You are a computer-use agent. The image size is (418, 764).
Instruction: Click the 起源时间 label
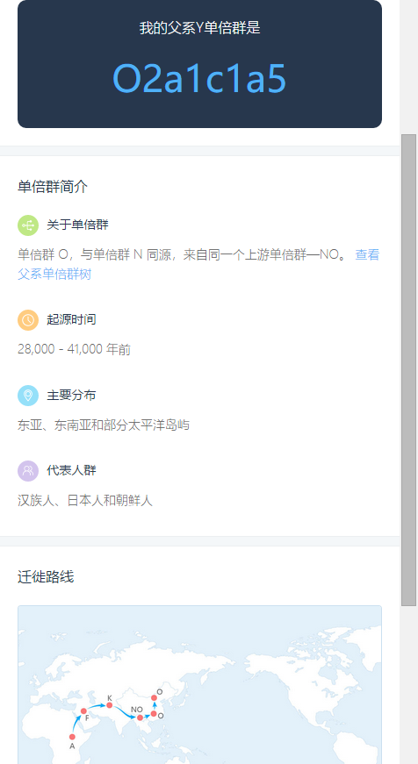71,320
